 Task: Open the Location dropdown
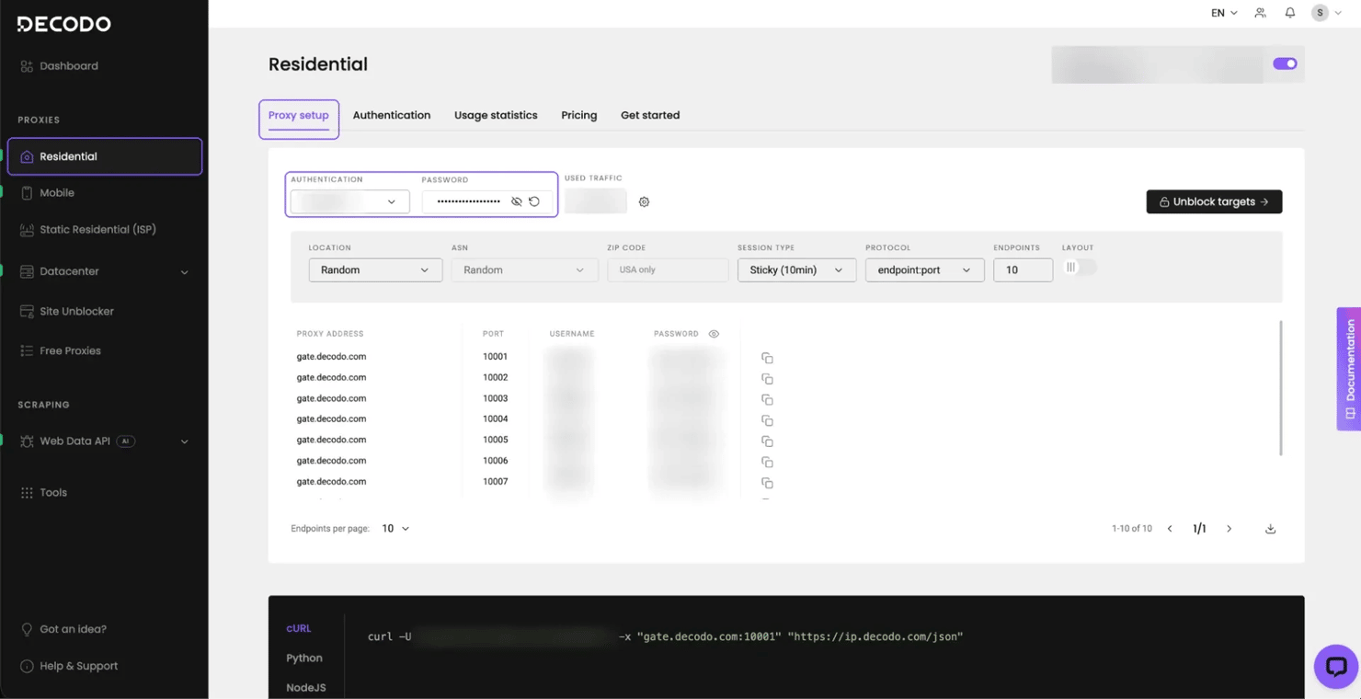point(375,269)
